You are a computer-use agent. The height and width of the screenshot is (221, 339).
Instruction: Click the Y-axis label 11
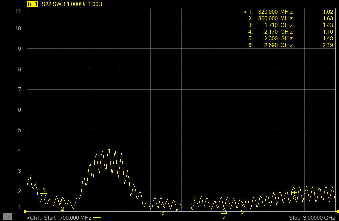(18, 12)
